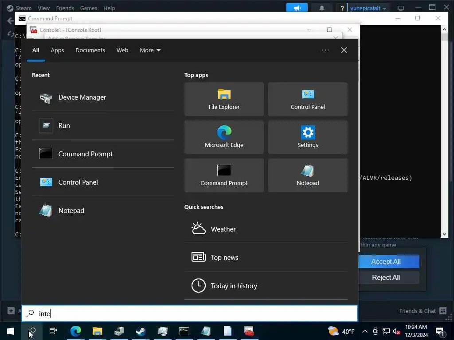Expand the yuhepicalalt account dropdown

(x=368, y=8)
